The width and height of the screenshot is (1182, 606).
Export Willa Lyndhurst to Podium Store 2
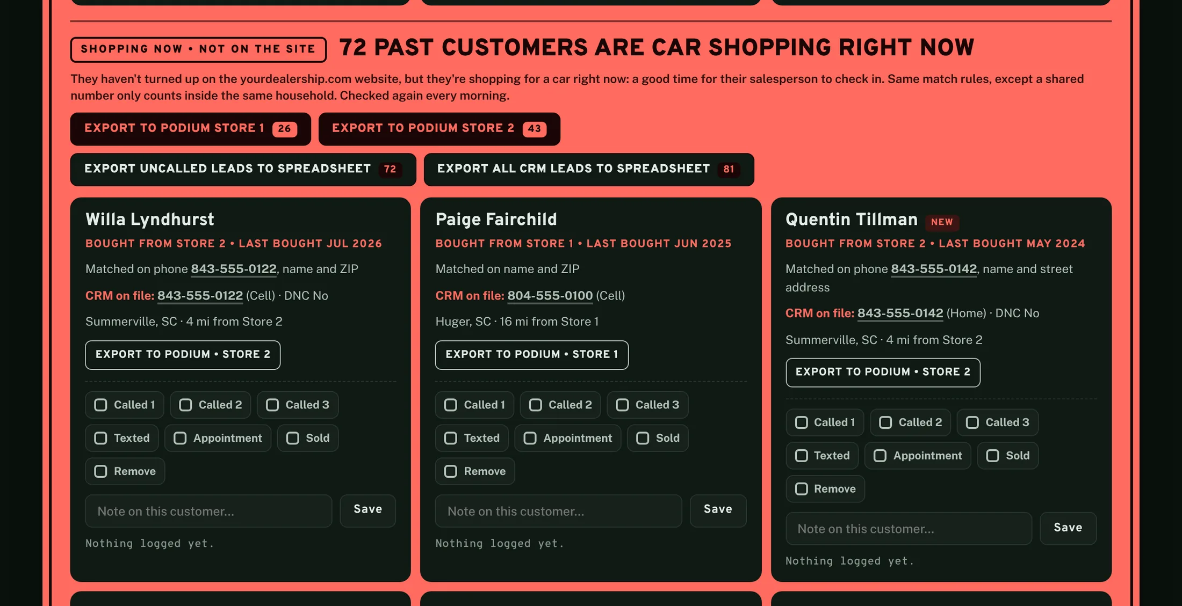click(x=183, y=355)
